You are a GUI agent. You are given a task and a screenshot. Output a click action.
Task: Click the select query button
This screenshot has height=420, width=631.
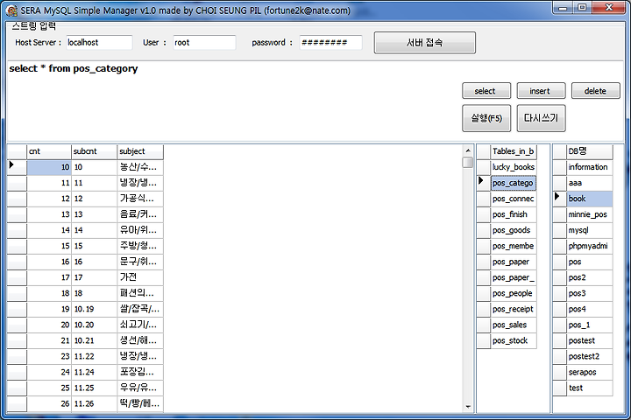pos(486,91)
